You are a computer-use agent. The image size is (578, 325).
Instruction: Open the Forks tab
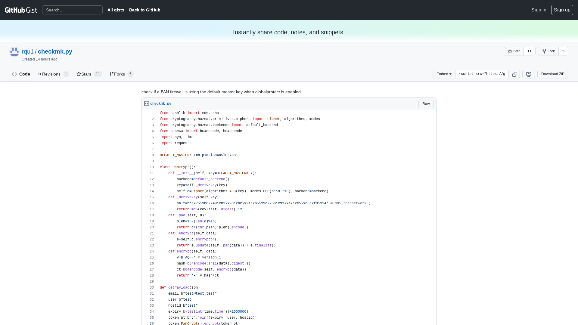119,74
